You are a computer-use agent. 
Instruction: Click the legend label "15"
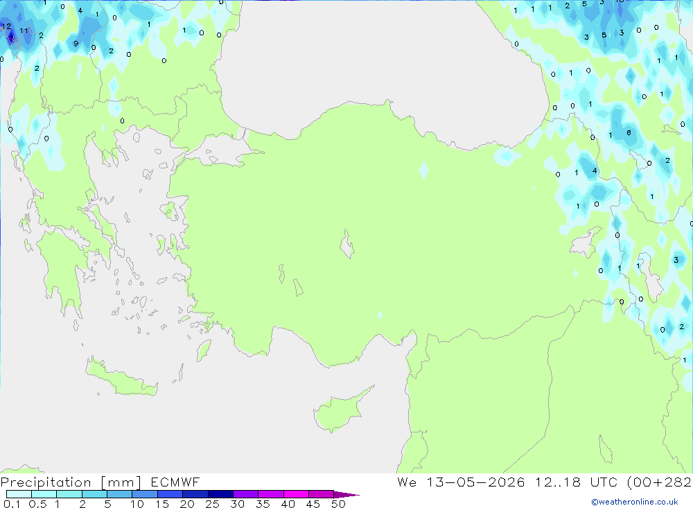click(x=162, y=504)
